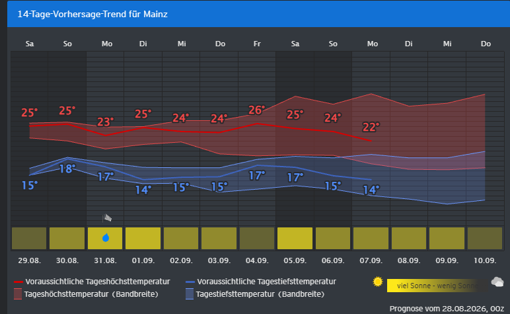Click the blue 14° label above 07.09.
Screen dimensions: 510x314
tap(371, 190)
